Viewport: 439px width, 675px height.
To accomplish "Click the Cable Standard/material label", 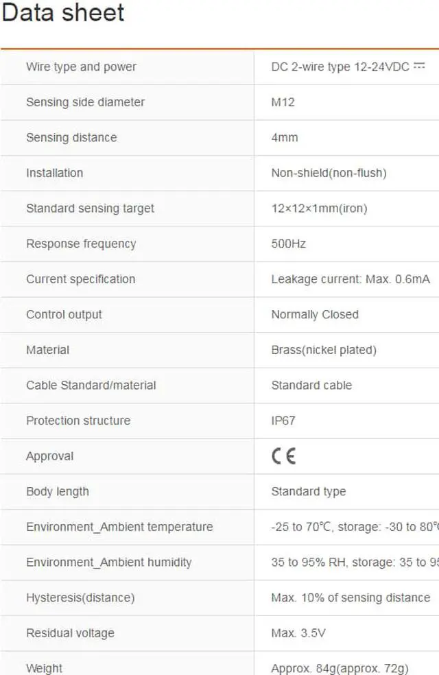I will [x=91, y=386].
